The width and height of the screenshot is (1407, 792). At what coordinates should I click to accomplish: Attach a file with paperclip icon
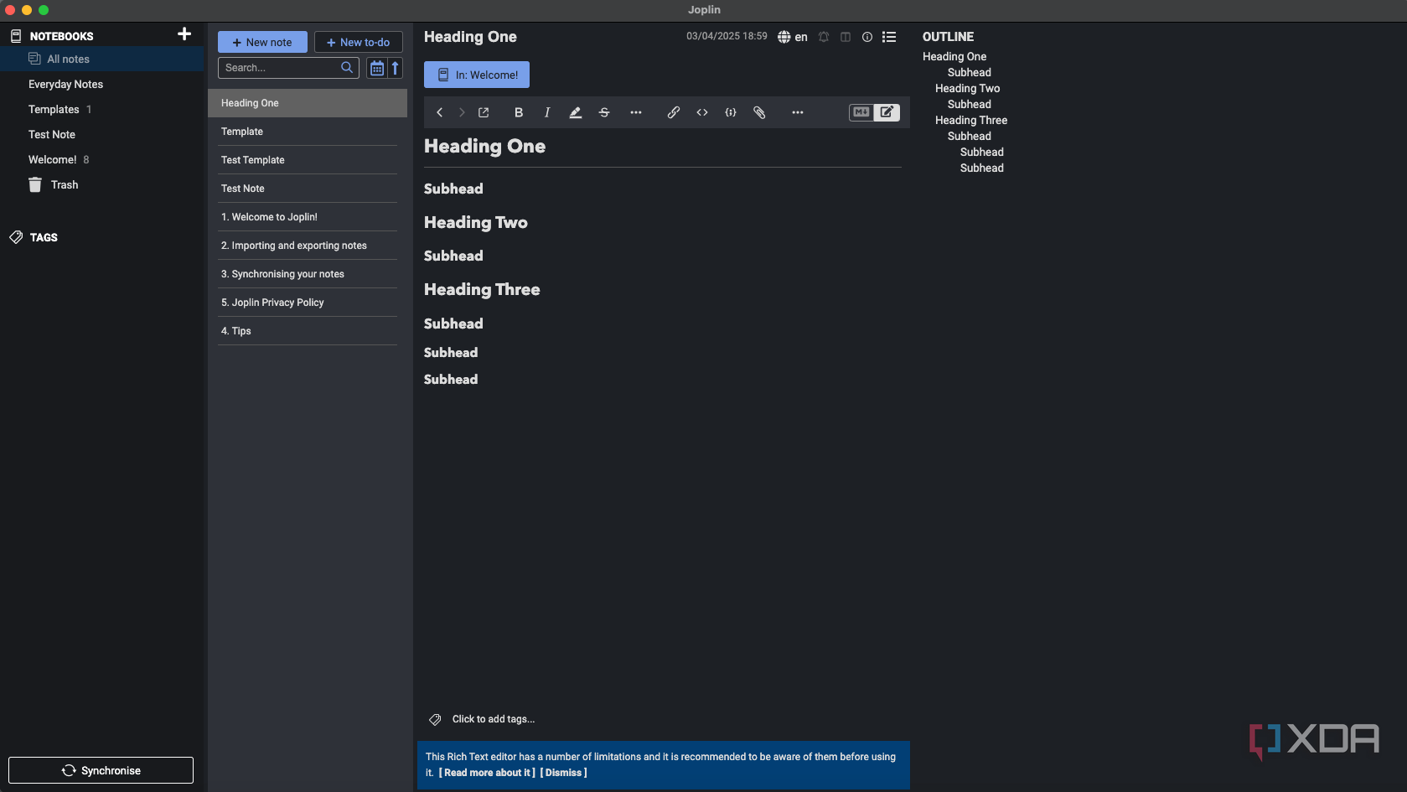tap(759, 112)
